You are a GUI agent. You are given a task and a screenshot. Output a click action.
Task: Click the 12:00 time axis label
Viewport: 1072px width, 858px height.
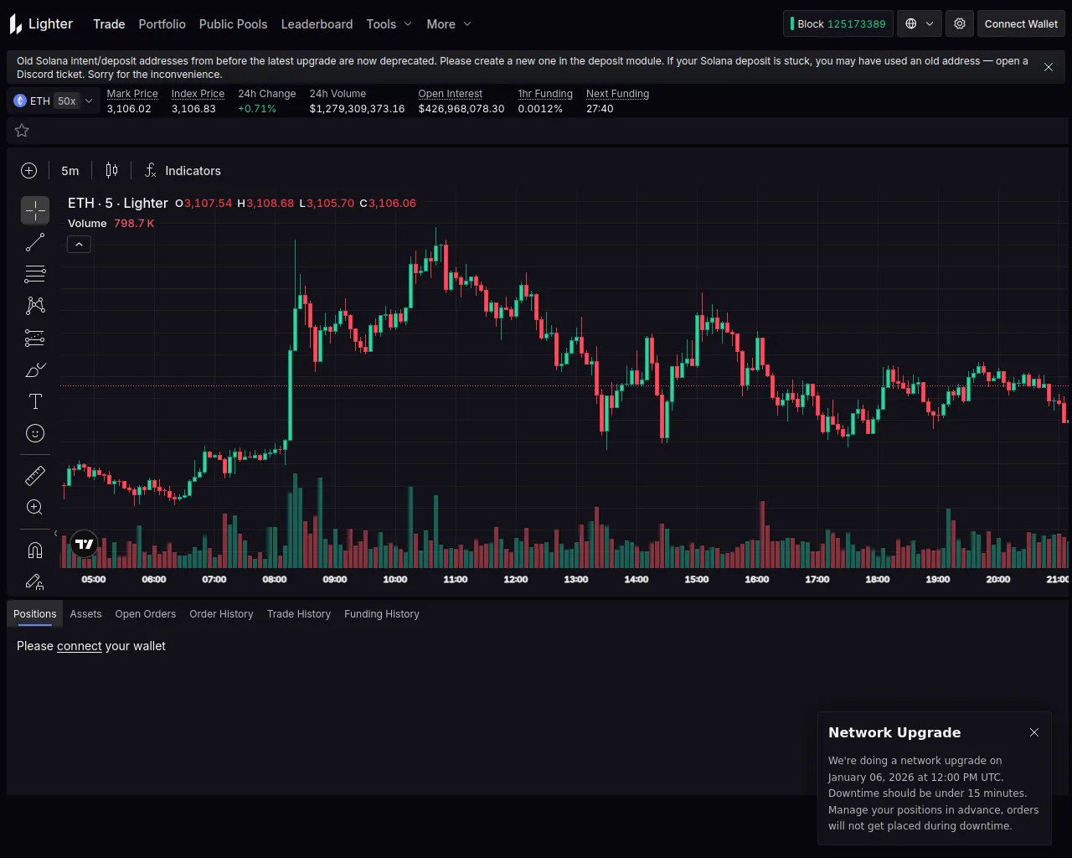(x=516, y=579)
